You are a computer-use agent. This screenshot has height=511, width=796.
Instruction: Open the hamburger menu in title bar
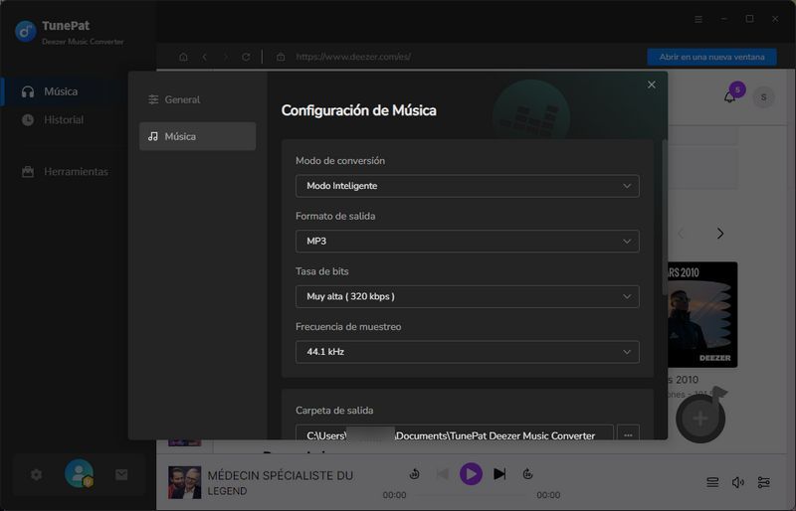pos(698,19)
